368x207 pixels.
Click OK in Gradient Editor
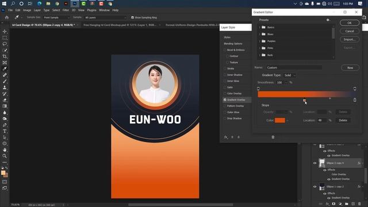pos(350,23)
